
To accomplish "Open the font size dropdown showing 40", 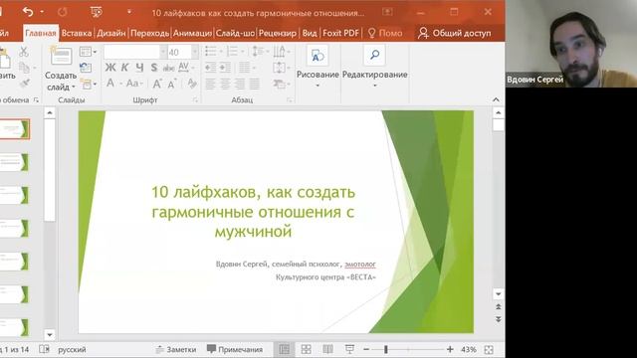I will 195,52.
